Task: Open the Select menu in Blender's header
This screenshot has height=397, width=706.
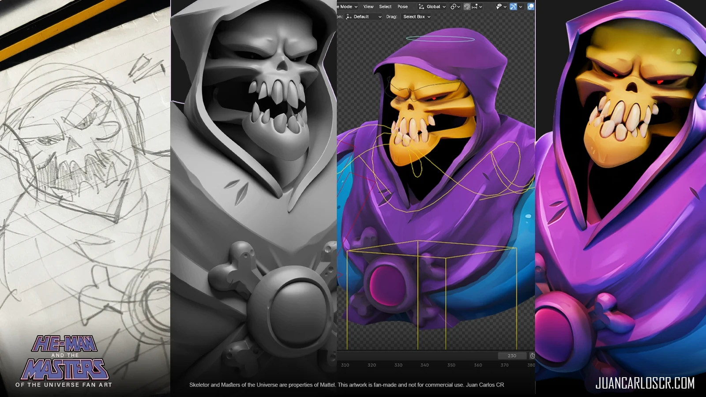Action: click(x=385, y=7)
